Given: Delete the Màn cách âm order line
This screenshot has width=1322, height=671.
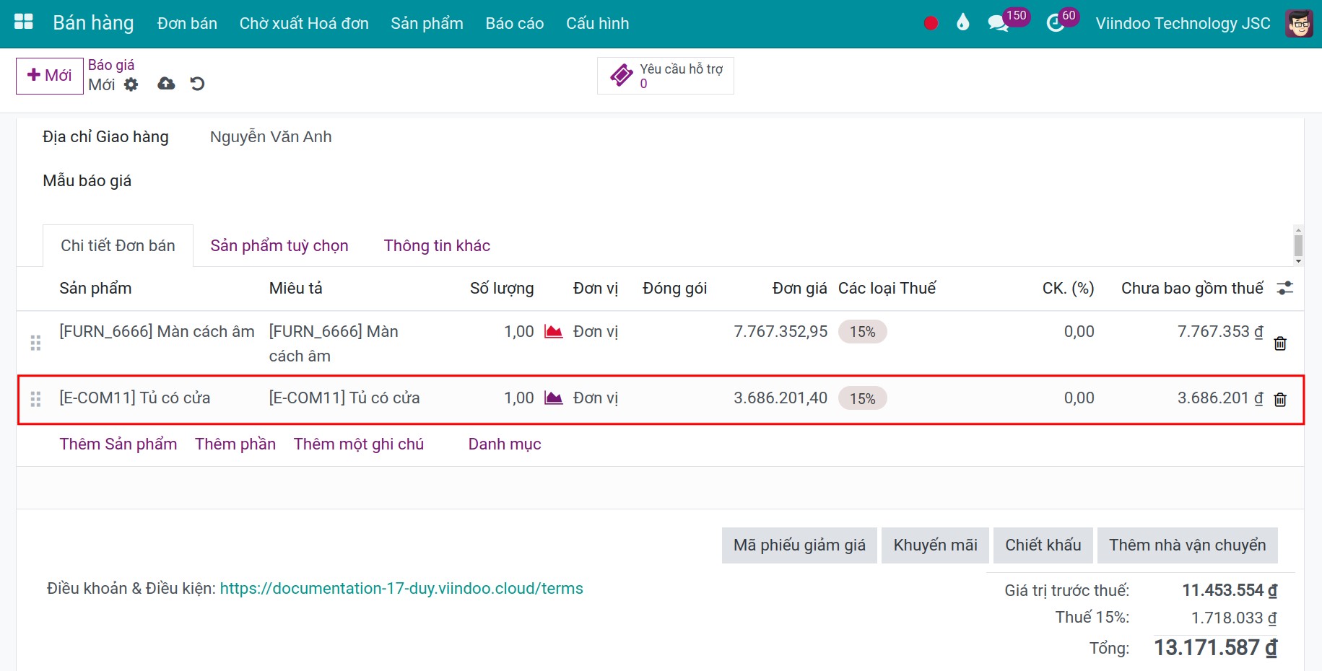Looking at the screenshot, I should pos(1280,343).
